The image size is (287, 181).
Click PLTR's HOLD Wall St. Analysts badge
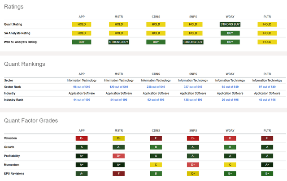tap(267, 42)
